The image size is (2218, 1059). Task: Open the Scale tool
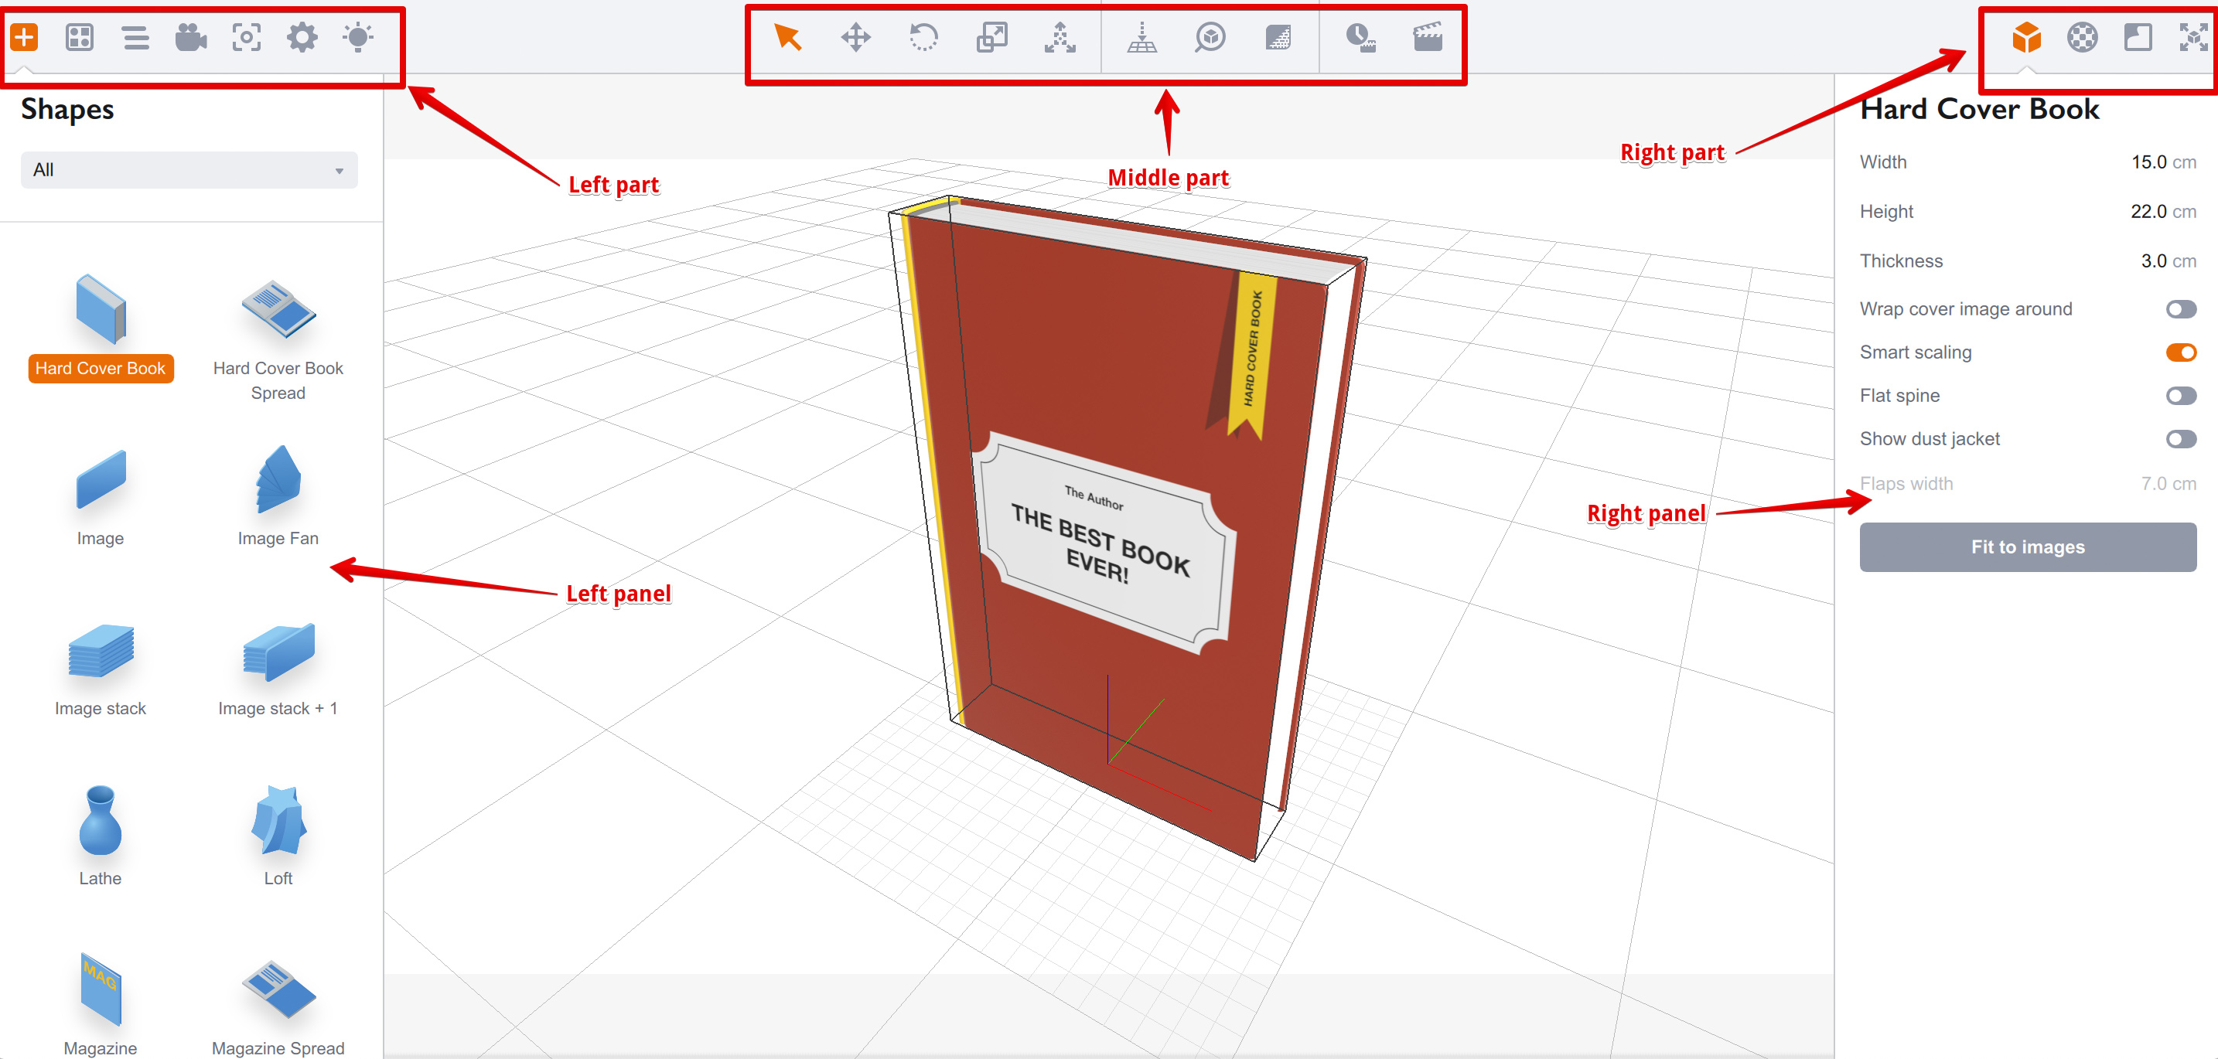[991, 38]
